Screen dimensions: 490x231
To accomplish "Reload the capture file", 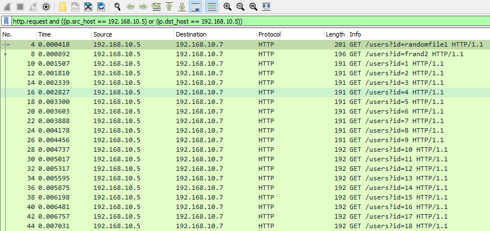I will coord(101,7).
